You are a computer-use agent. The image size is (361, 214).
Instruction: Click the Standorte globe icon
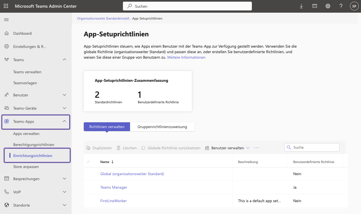7,205
